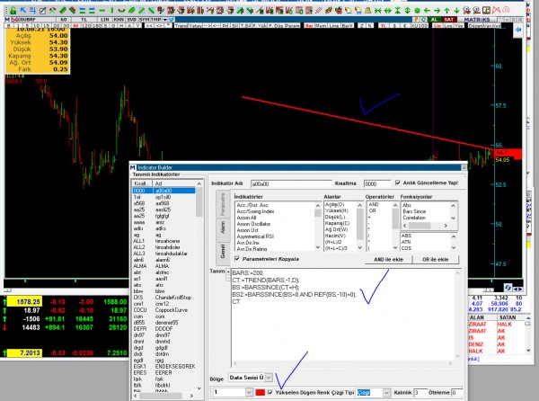Select Bars Since in Fonksiyonlar list
539x401 pixels.
click(414, 211)
